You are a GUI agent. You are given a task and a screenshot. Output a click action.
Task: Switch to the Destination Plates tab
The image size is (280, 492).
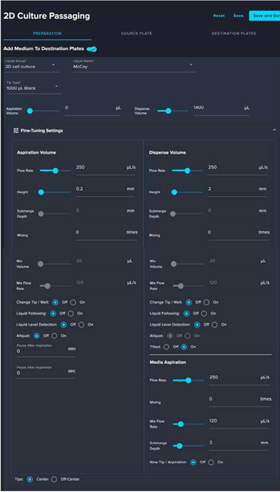[234, 33]
